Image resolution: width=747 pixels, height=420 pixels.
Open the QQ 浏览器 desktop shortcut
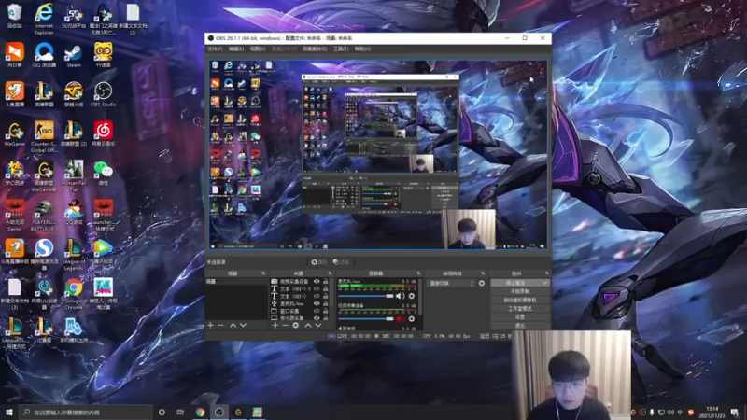[44, 55]
